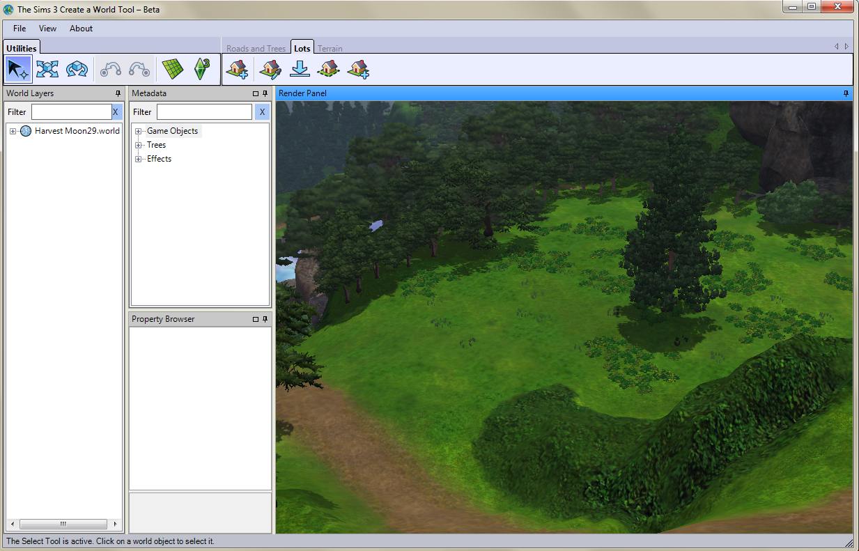Click the World Layers filter input
Viewport: 859px width, 551px height.
(x=71, y=111)
